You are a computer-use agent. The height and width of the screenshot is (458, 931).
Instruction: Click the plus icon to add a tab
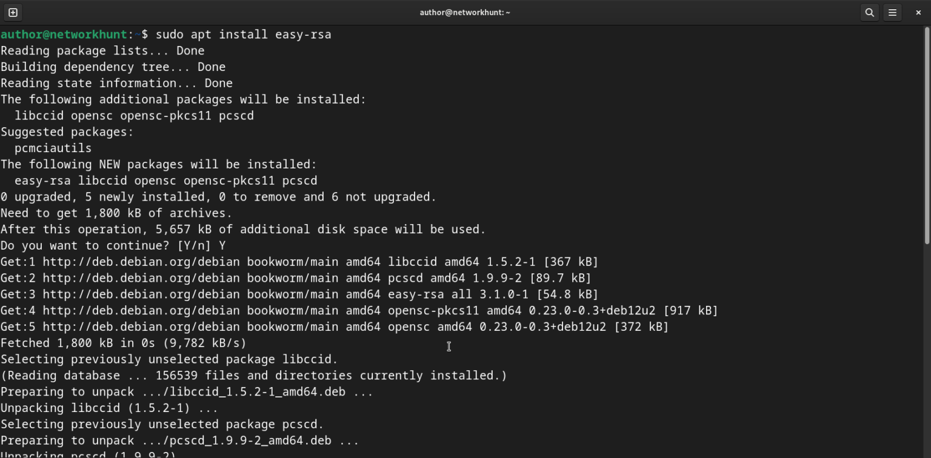point(13,12)
